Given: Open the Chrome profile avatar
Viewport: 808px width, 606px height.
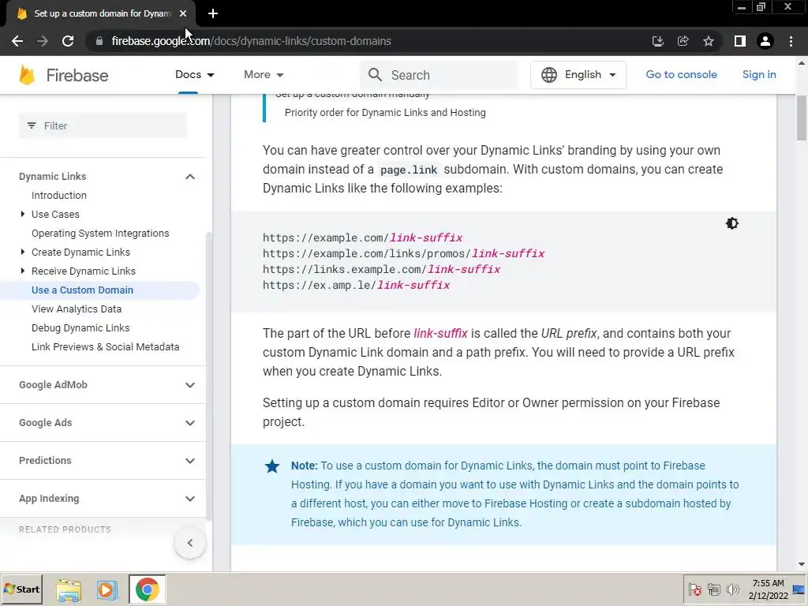Looking at the screenshot, I should [765, 41].
